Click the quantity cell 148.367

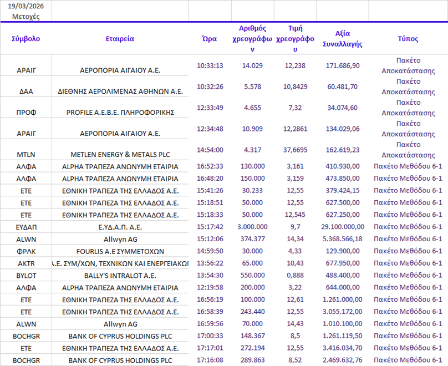(252, 335)
